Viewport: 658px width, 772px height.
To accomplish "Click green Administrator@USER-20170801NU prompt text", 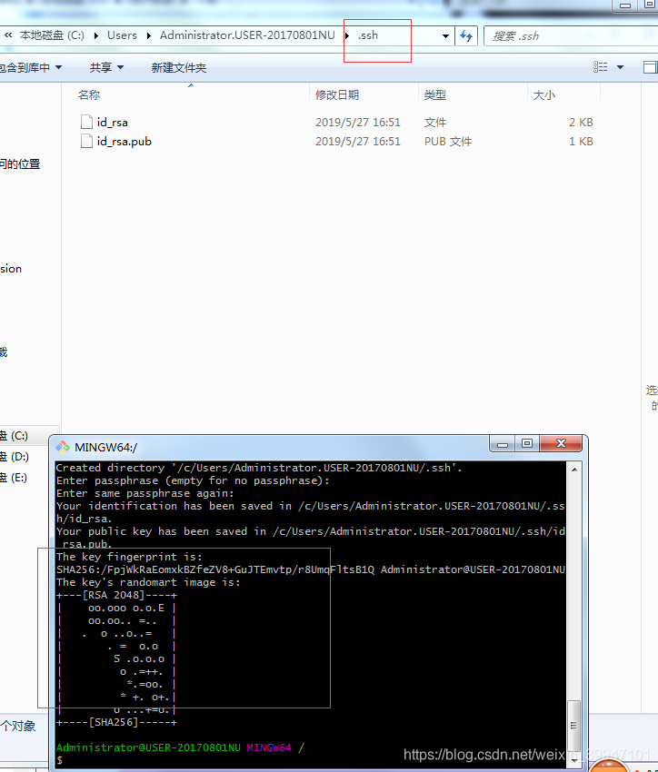I will click(x=148, y=747).
